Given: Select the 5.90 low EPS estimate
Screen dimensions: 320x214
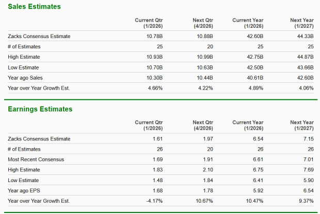Looking at the screenshot, I should tap(308, 180).
